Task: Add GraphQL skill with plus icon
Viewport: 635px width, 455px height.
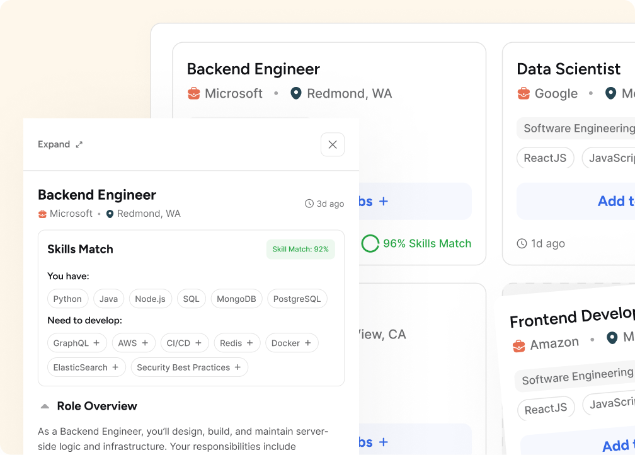Action: coord(96,343)
